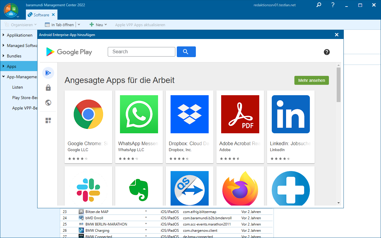Image resolution: width=381 pixels, height=238 pixels.
Task: Click In Tab öffnen toolbar button
Action: tap(60, 25)
